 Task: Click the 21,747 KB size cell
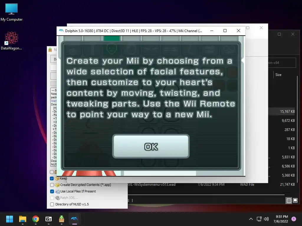coord(287,185)
